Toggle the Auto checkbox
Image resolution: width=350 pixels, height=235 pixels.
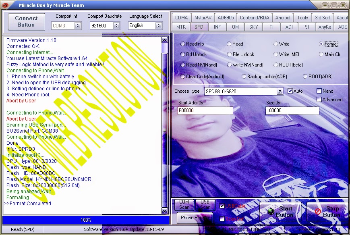[290, 91]
